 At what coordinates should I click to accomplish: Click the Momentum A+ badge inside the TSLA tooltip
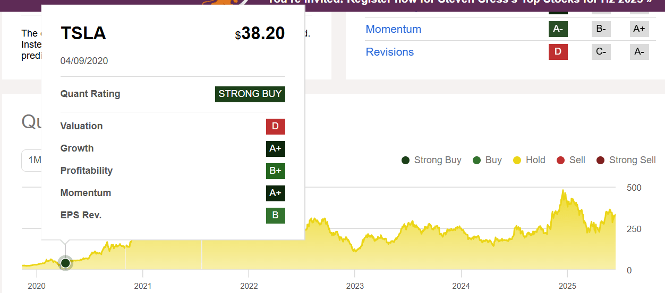click(x=275, y=193)
